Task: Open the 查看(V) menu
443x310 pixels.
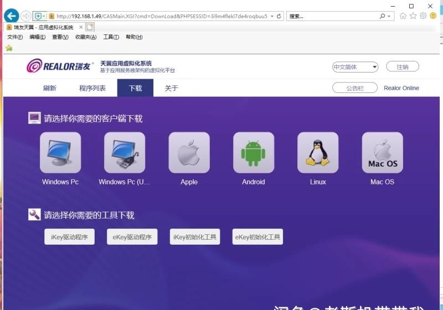Action: point(60,37)
